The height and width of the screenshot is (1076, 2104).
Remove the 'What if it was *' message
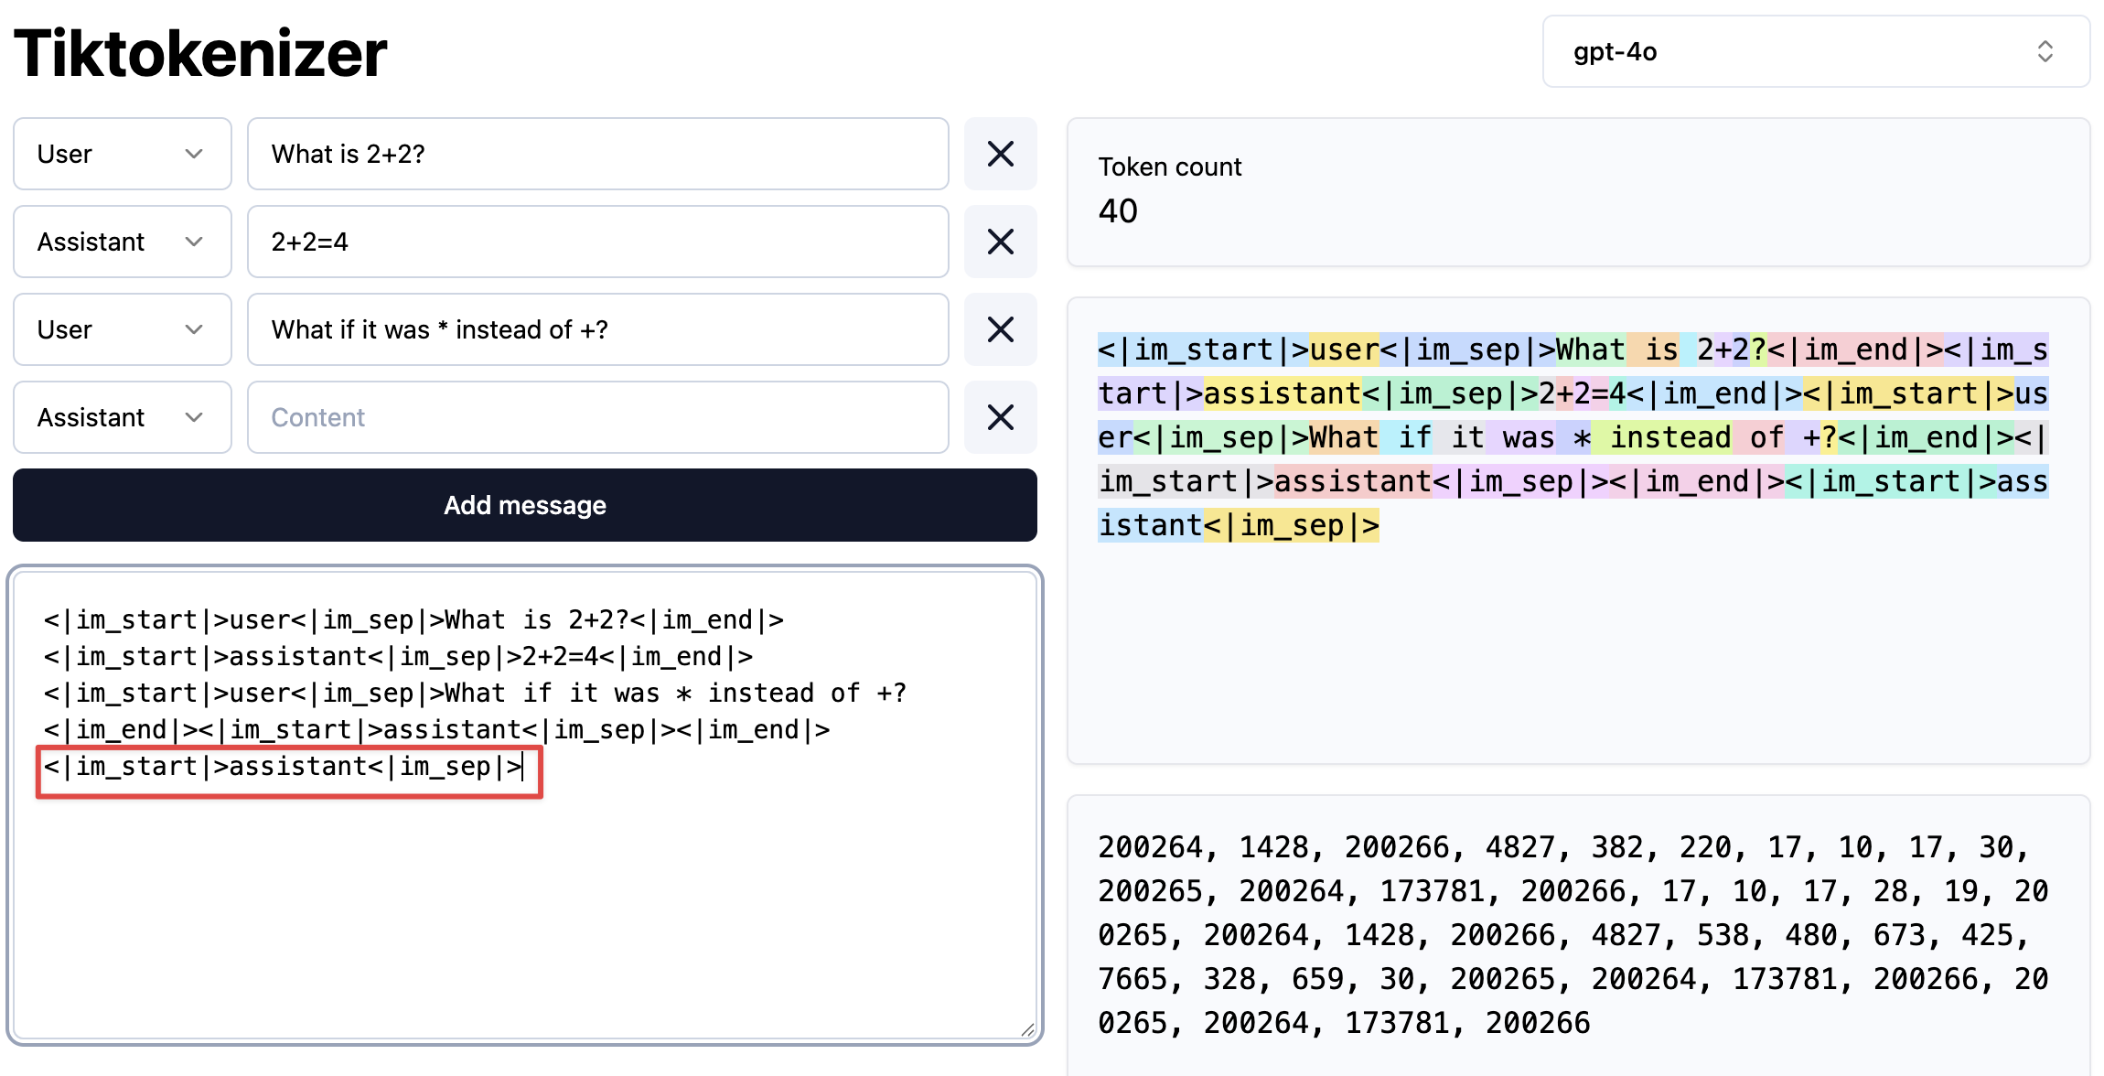1000,329
